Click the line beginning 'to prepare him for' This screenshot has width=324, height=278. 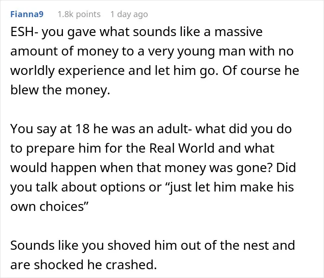pos(143,148)
